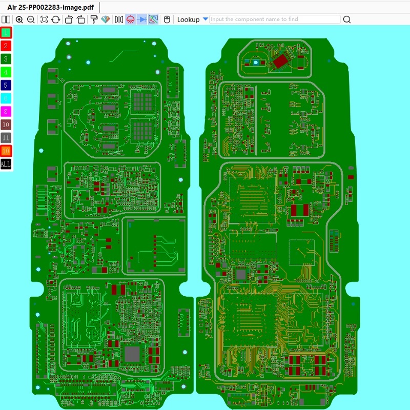This screenshot has height=410, width=410.
Task: Click the refresh circular arrows icon
Action: point(55,19)
